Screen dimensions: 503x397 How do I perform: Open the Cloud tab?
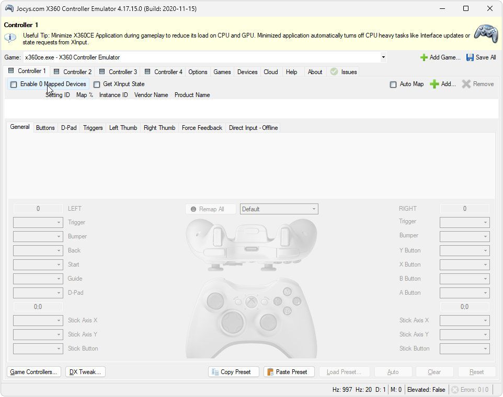click(x=271, y=71)
